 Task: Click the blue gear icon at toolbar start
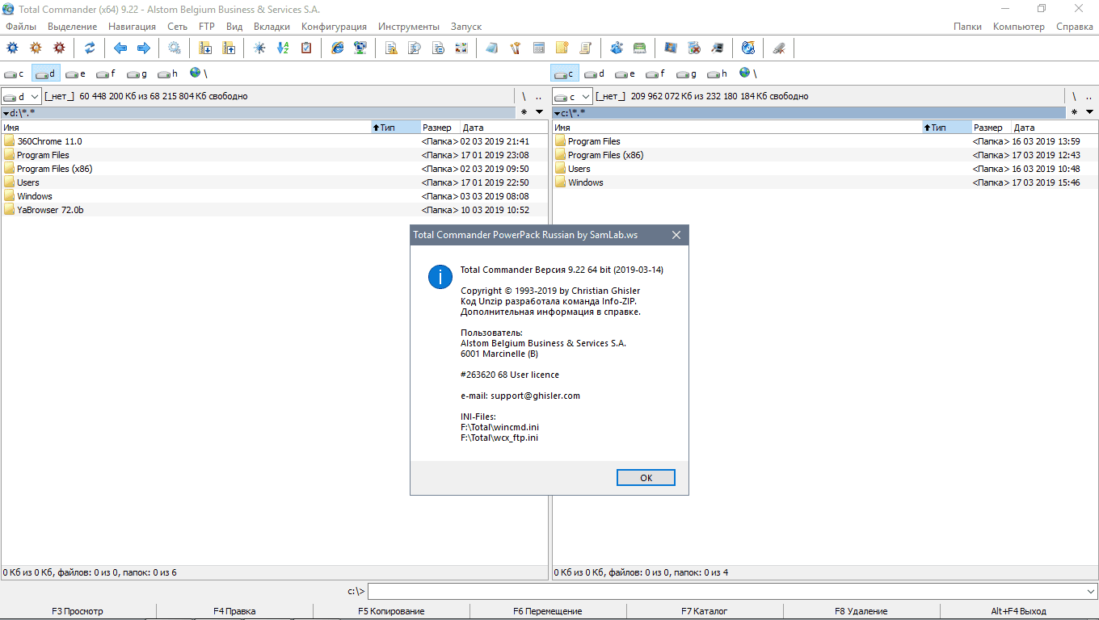pyautogui.click(x=12, y=48)
